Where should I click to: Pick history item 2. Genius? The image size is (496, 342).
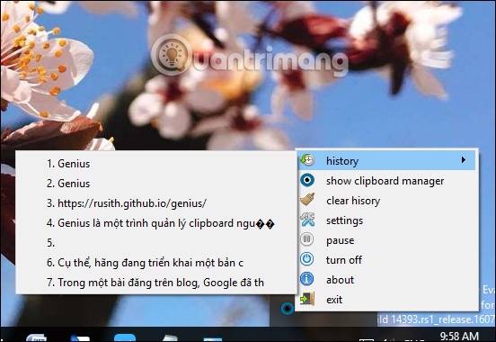[x=156, y=184]
